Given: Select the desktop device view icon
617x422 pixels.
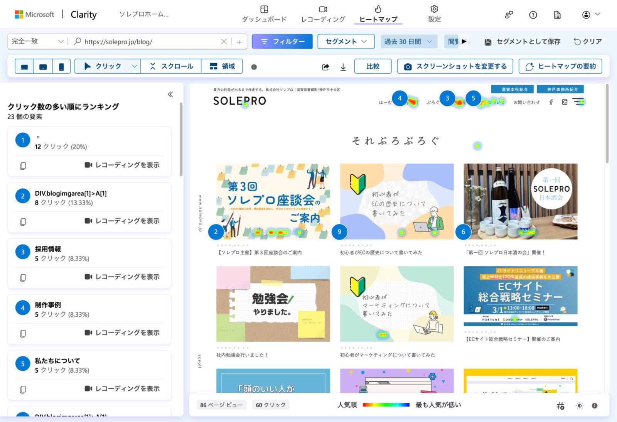Looking at the screenshot, I should pos(24,67).
